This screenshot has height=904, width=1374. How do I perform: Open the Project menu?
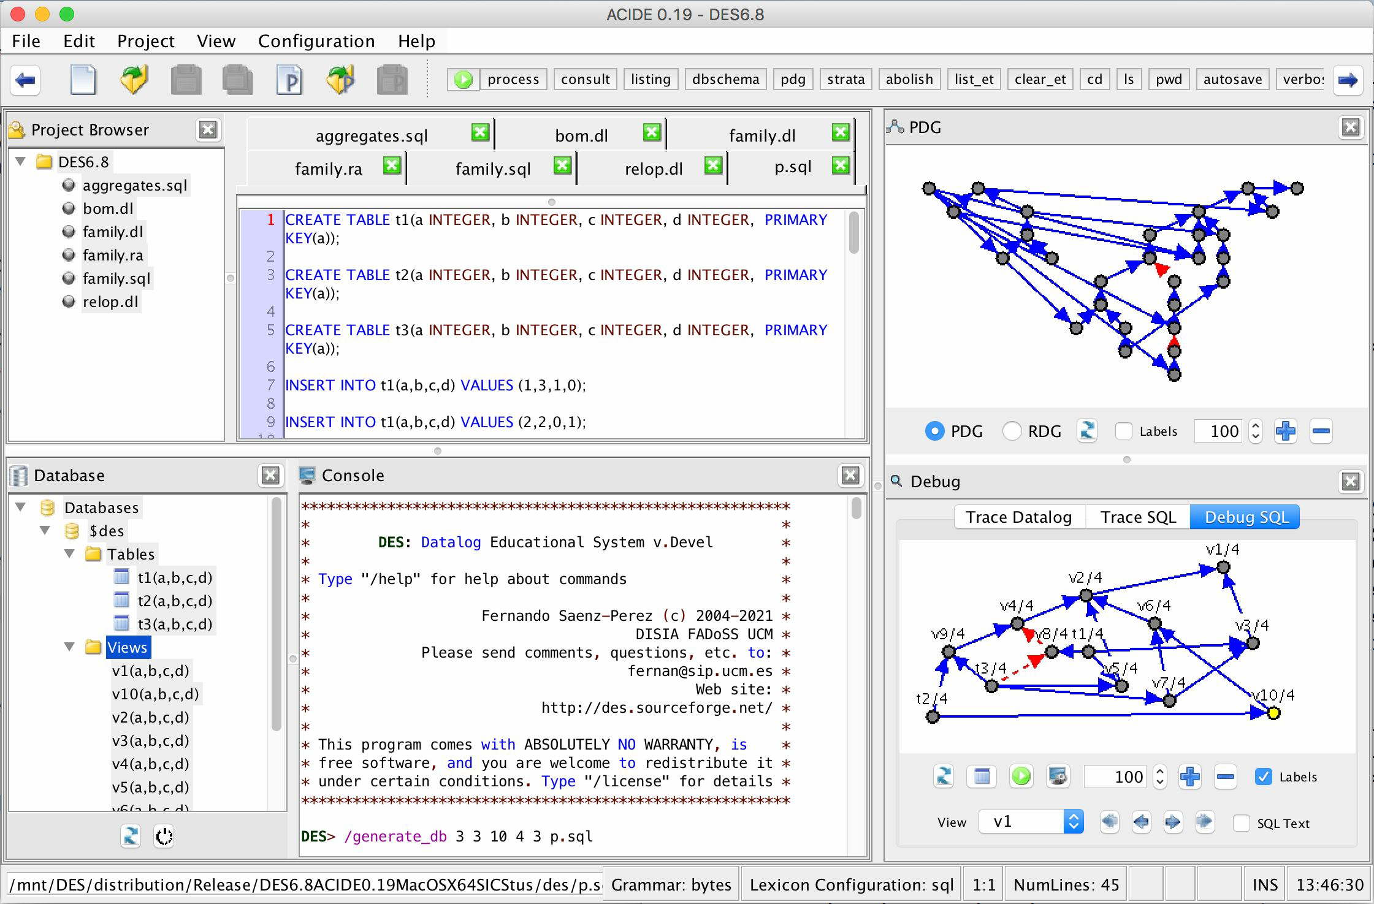point(145,41)
